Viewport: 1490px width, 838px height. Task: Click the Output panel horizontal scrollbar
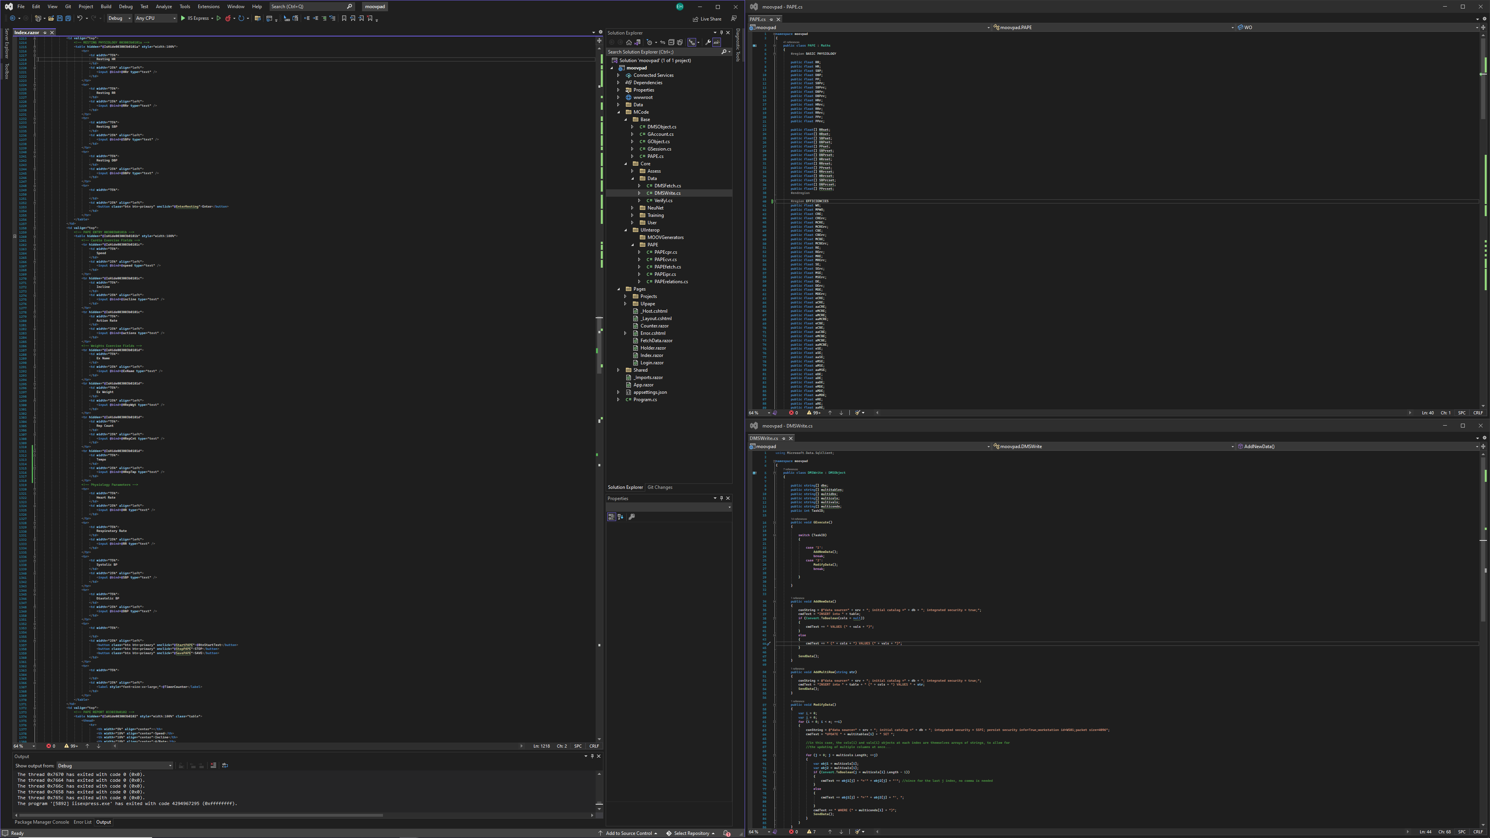coord(201,815)
